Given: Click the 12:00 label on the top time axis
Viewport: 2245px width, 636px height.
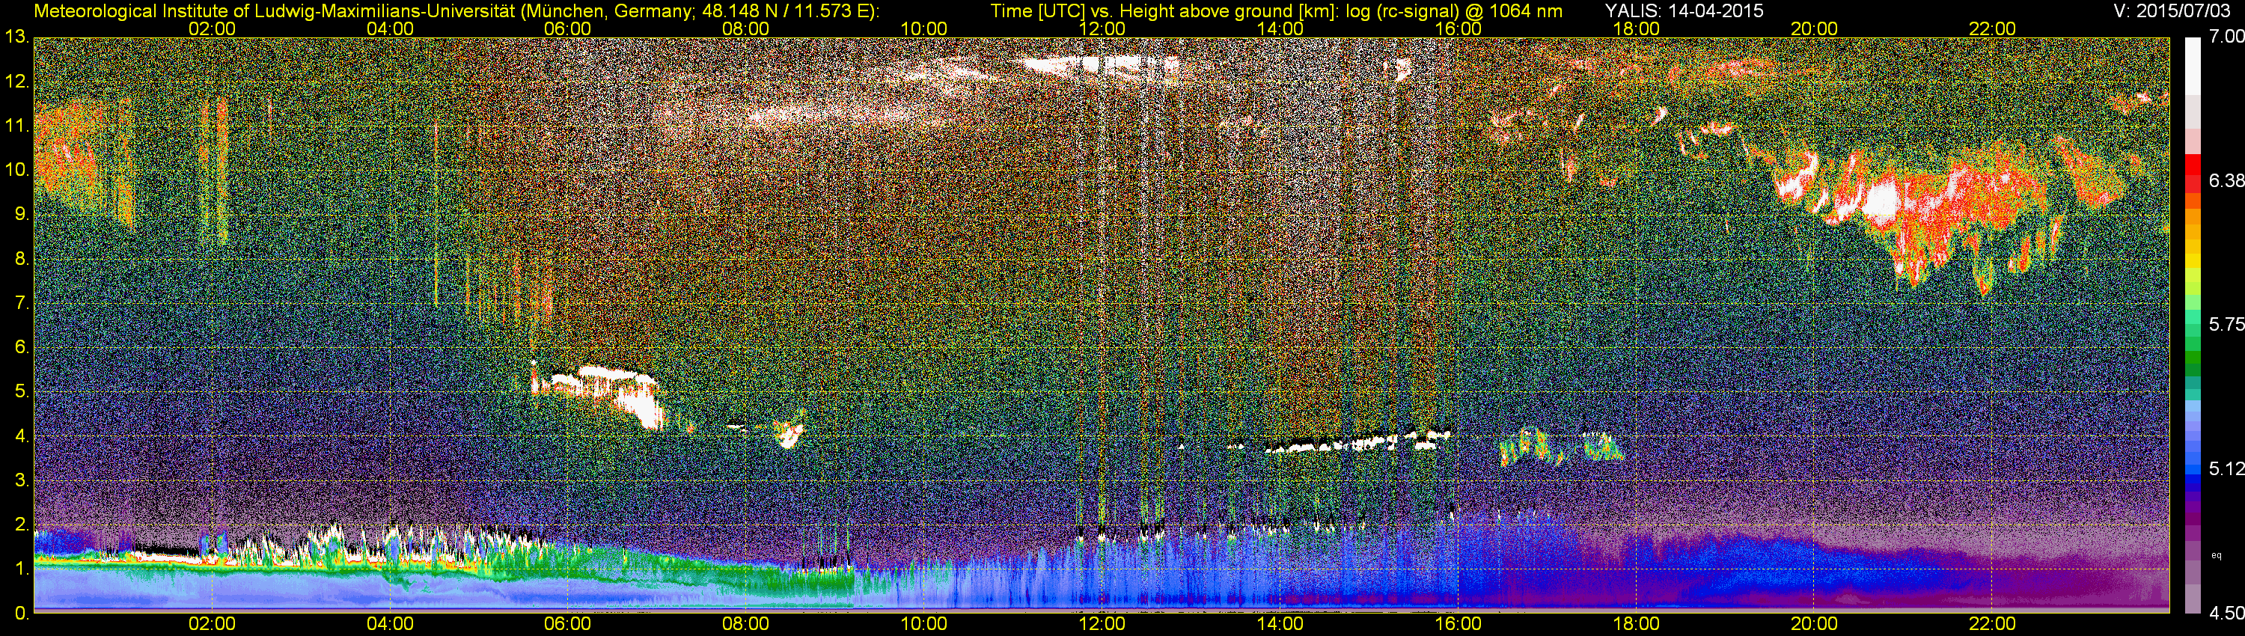Looking at the screenshot, I should point(1102,28).
